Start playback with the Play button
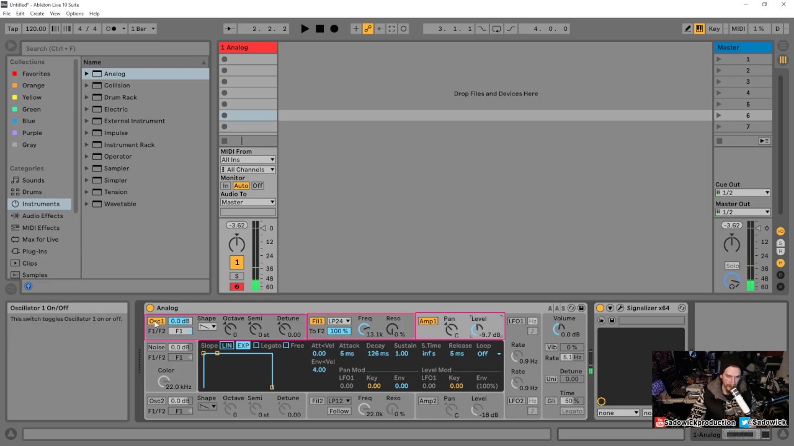The width and height of the screenshot is (794, 446). click(x=305, y=28)
